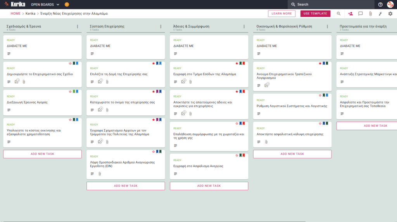397x222 pixels.
Task: Open details icon on Ανάπτυξη Στρατηγικής Μάρκετινγκ card
Action: (x=342, y=82)
